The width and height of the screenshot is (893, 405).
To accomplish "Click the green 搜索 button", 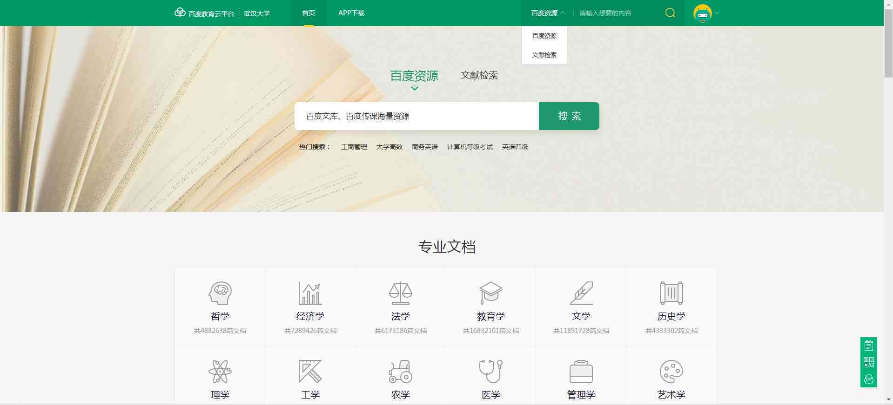I will click(569, 116).
